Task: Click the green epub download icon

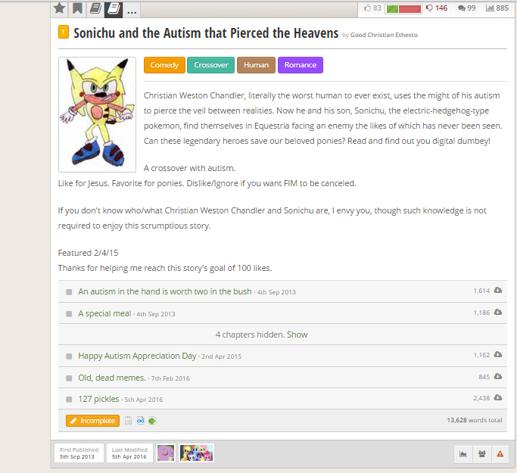Action: point(152,421)
